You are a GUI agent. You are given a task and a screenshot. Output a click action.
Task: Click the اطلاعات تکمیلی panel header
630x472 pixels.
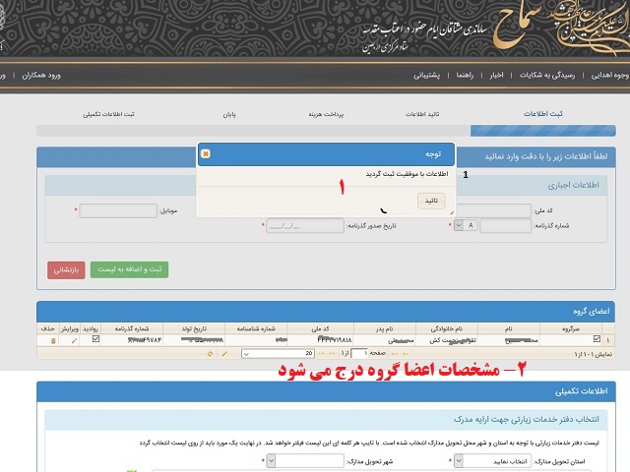[x=326, y=391]
